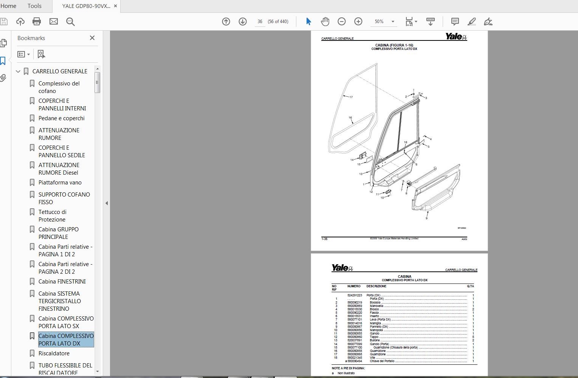Jump to Tettucco di Protezione bookmark
The height and width of the screenshot is (378, 578).
[53, 216]
